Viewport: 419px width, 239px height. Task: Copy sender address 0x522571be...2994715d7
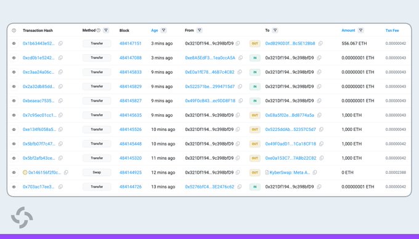coord(240,87)
